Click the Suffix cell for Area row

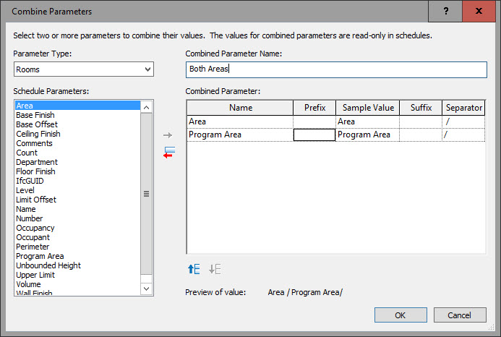click(421, 121)
